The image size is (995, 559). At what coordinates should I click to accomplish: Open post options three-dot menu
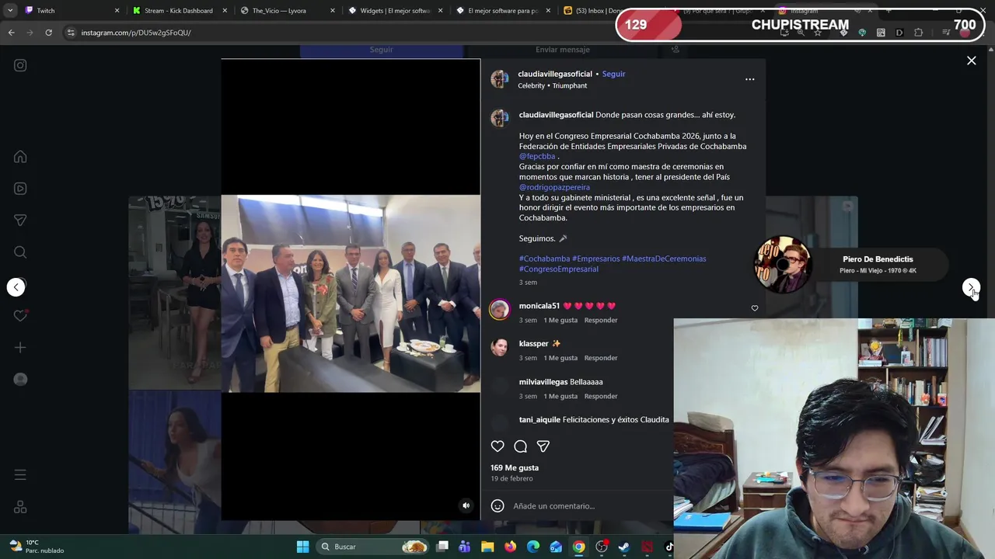pyautogui.click(x=749, y=79)
